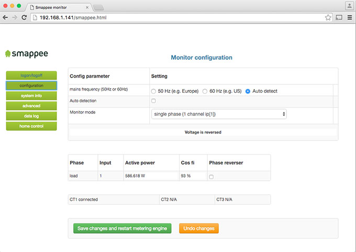Click the Undo changes button
This screenshot has width=356, height=252.
198,228
